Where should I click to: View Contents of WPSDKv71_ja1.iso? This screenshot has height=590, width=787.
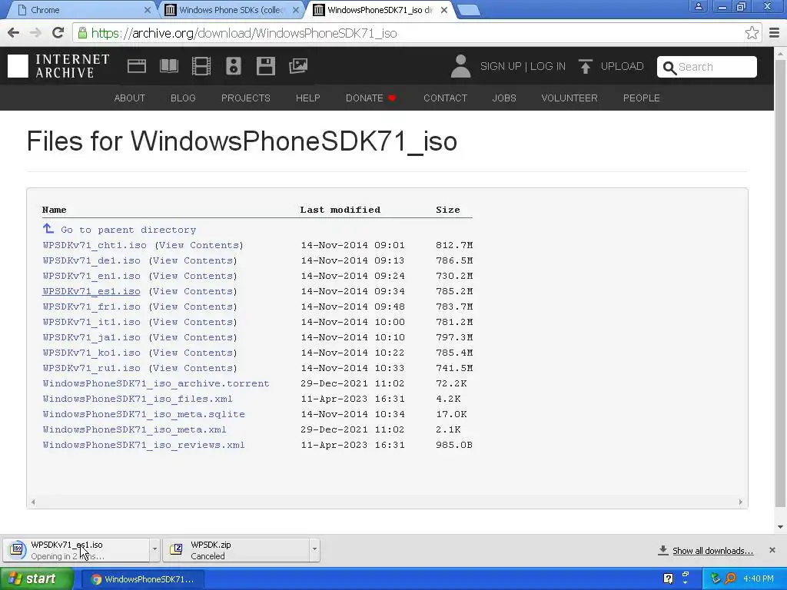click(193, 337)
